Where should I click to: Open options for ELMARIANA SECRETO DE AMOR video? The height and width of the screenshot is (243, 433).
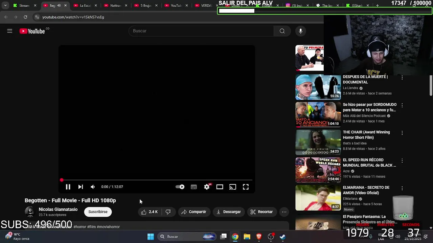[x=402, y=188]
